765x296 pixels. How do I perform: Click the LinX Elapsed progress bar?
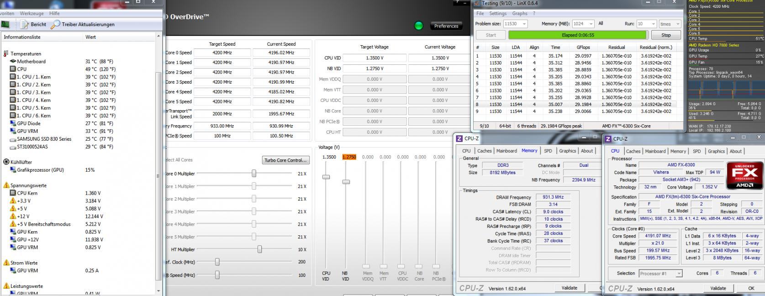click(x=577, y=35)
